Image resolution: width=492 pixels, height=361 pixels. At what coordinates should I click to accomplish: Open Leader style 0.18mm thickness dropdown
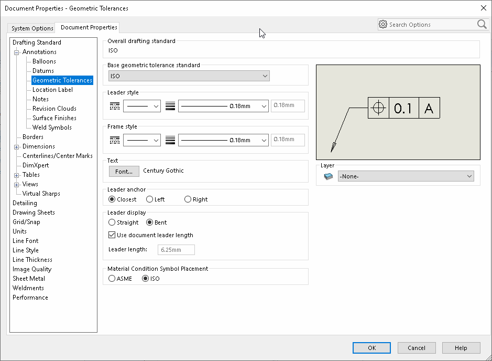point(223,106)
